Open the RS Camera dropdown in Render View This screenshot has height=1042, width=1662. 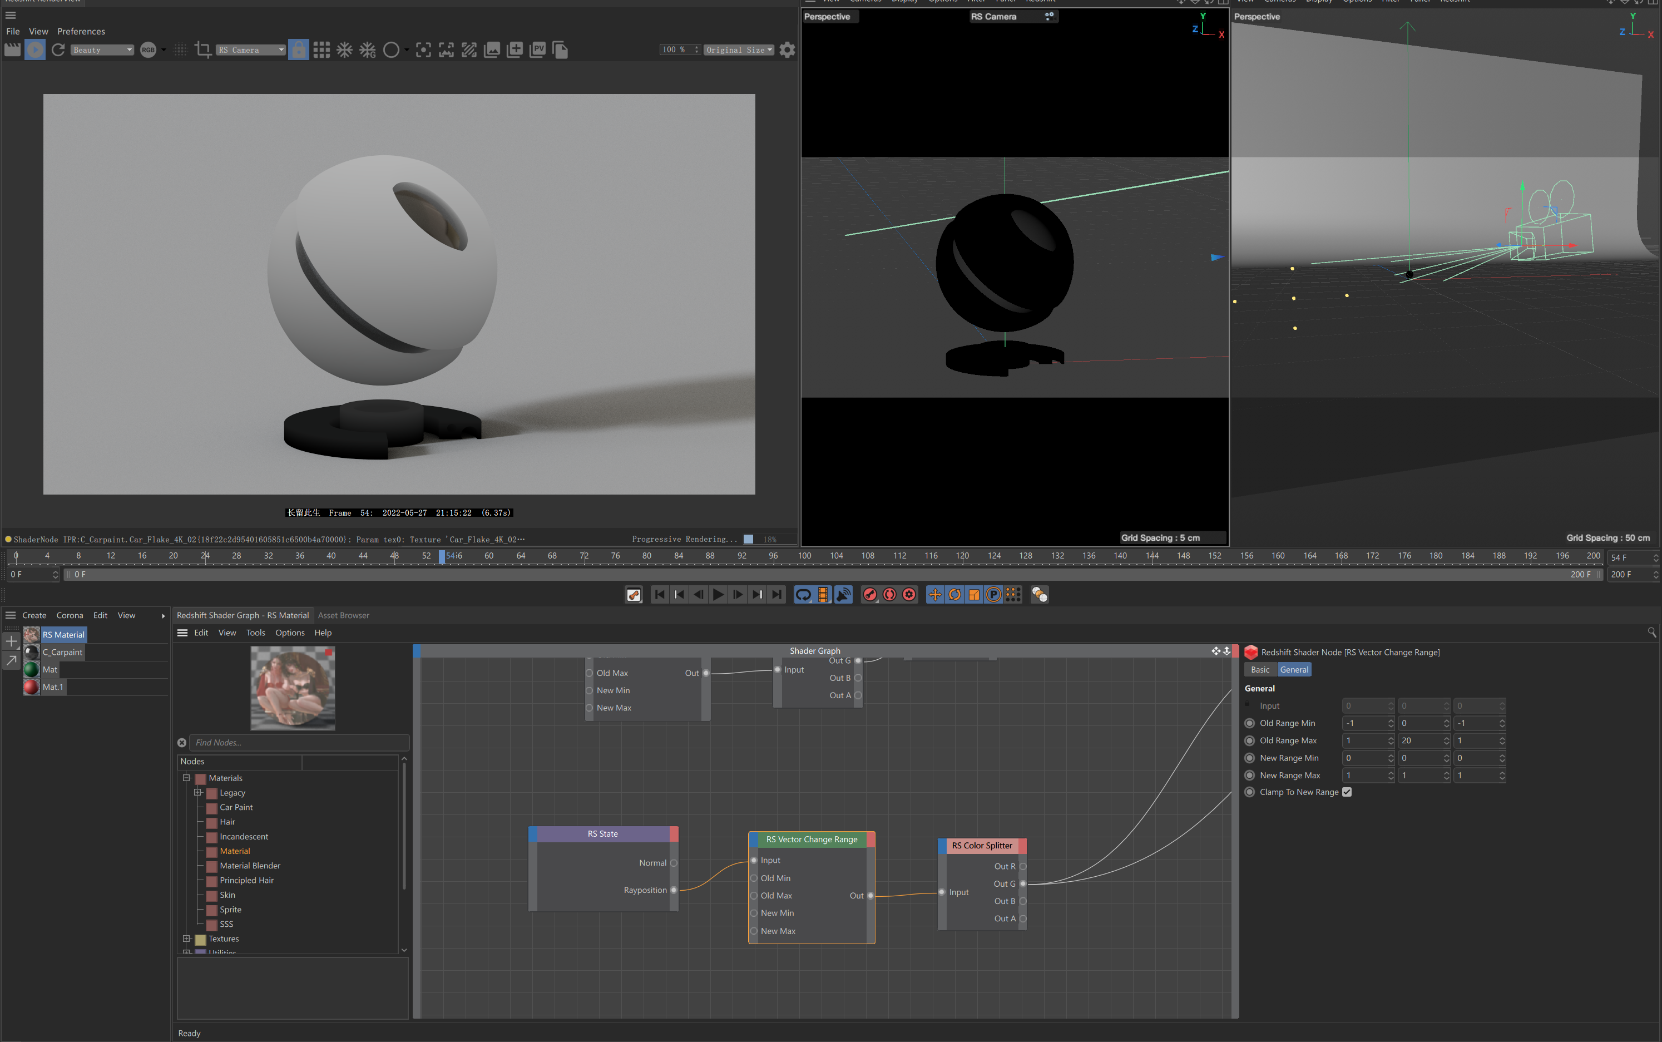tap(251, 50)
